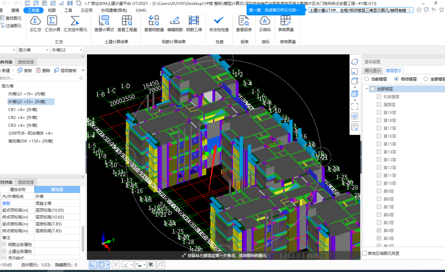Viewport: 445px width, 272px height.
Task: Click the undo arrow in title bar
Action: click(x=4, y=3)
